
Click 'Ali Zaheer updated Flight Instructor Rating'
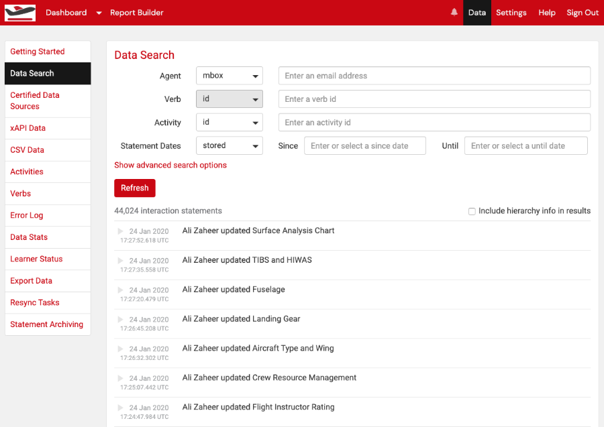(x=258, y=407)
